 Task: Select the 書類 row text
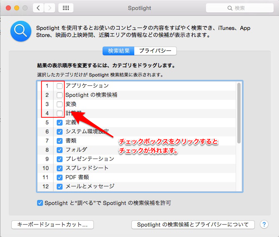point(71,141)
